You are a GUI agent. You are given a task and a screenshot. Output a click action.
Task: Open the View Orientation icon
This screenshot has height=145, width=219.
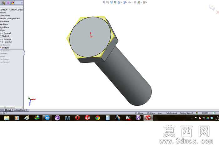point(119,2)
